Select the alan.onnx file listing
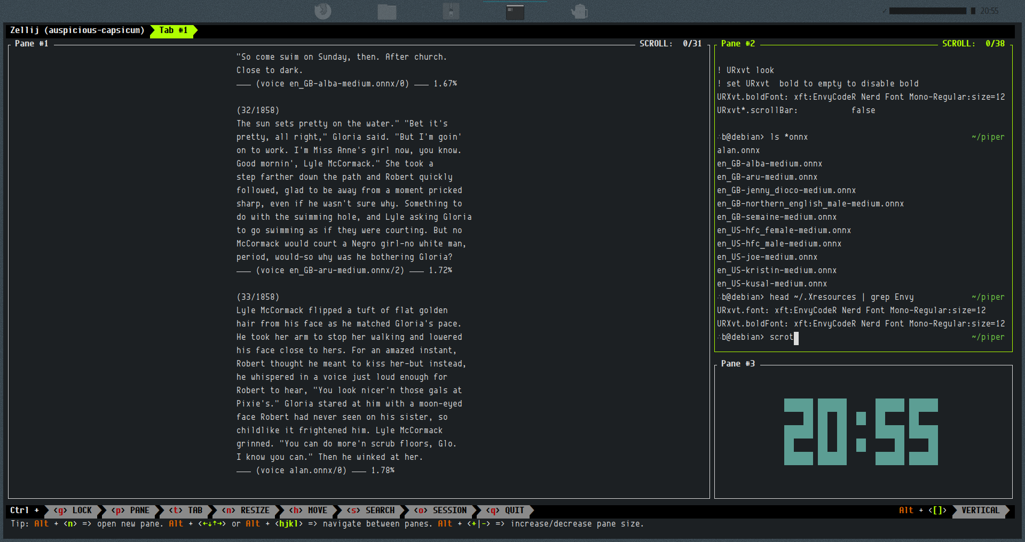 click(738, 150)
